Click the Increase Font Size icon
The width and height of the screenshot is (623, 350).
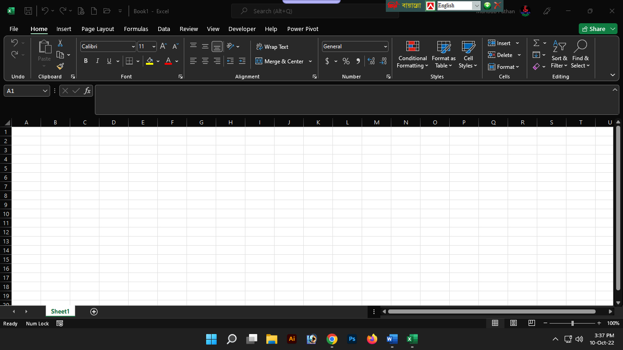(163, 46)
